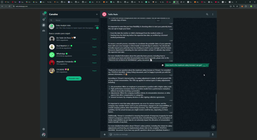Click unread count badge on Data Analyst Jobs

click(97, 28)
